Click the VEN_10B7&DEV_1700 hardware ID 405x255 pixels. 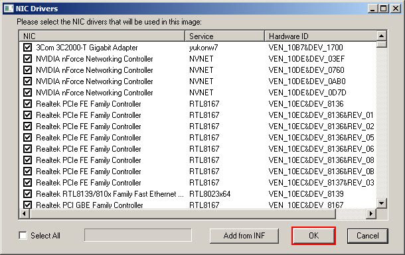coord(305,48)
